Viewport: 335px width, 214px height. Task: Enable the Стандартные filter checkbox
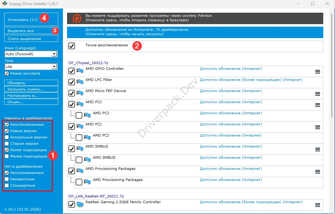click(7, 185)
